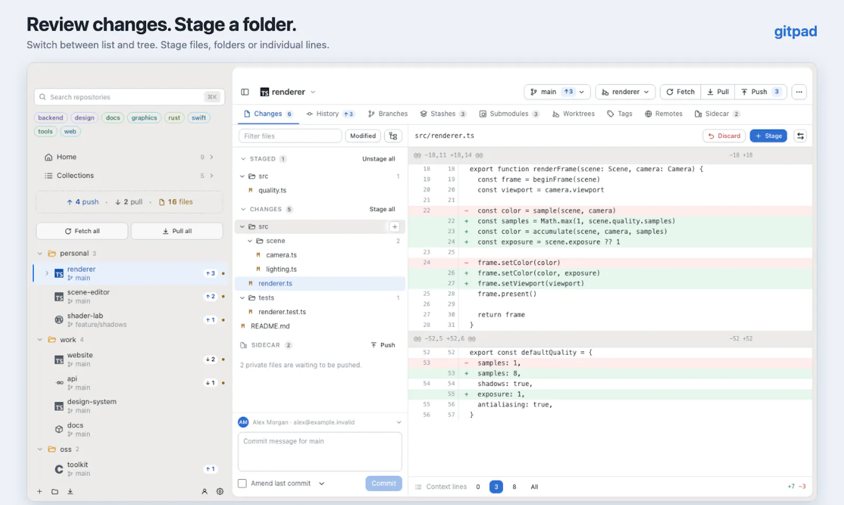The height and width of the screenshot is (505, 844).
Task: Set context lines to 3
Action: point(496,487)
